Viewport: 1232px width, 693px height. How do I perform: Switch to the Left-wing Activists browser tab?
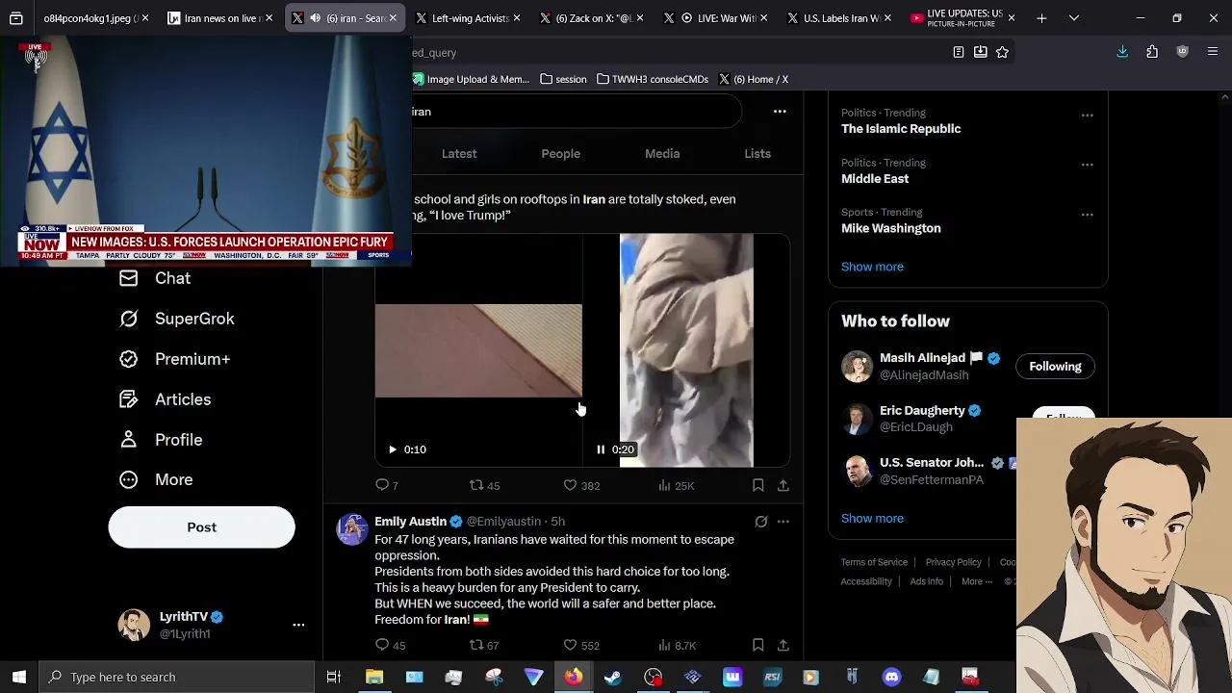[x=469, y=18]
